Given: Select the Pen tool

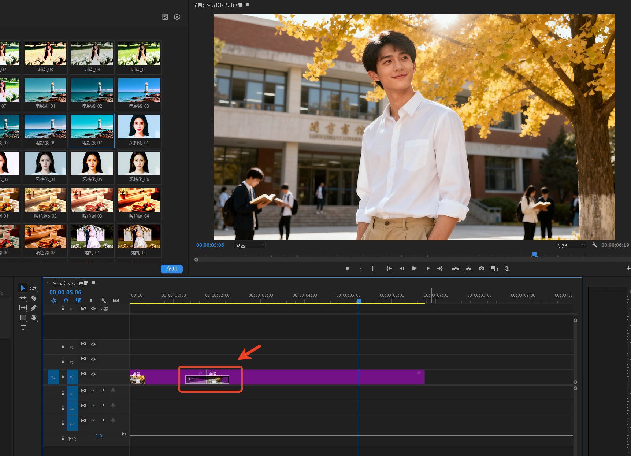Looking at the screenshot, I should click(34, 308).
